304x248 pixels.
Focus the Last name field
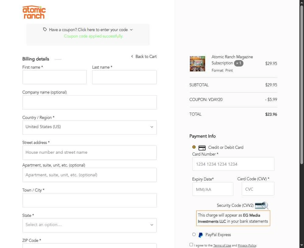(x=124, y=77)
